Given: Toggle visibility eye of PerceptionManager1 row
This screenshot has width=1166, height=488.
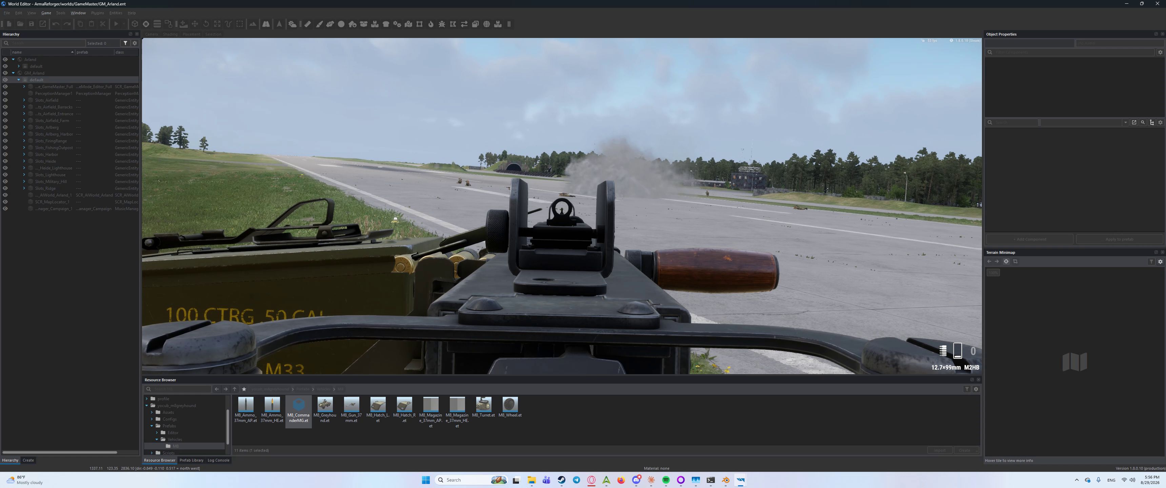Looking at the screenshot, I should coord(5,93).
